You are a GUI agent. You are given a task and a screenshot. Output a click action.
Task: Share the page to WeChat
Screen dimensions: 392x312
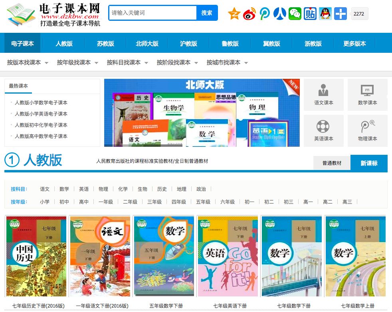(295, 13)
